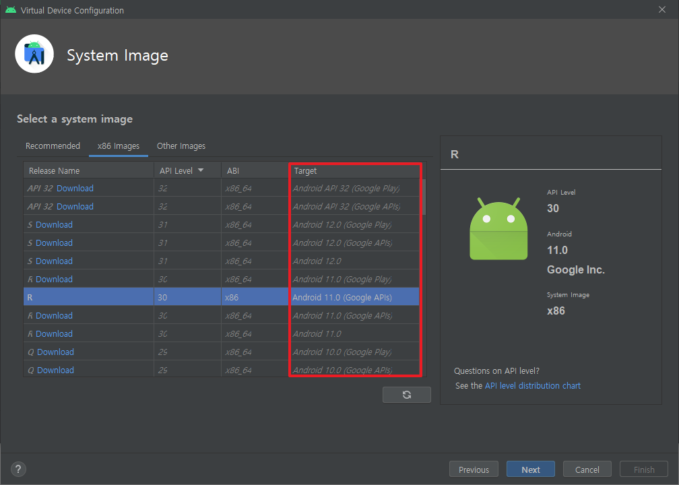
Task: Click the Android API 32 (Google APIs) target cell
Action: click(x=354, y=207)
